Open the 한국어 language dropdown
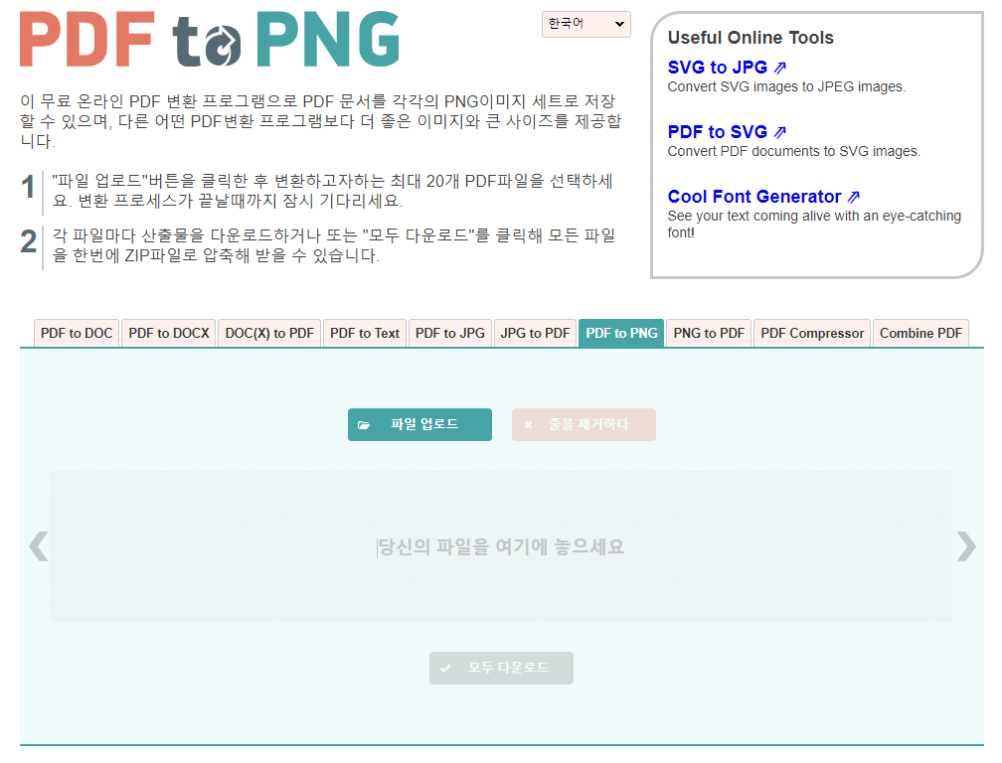This screenshot has height=763, width=1002. [x=586, y=24]
